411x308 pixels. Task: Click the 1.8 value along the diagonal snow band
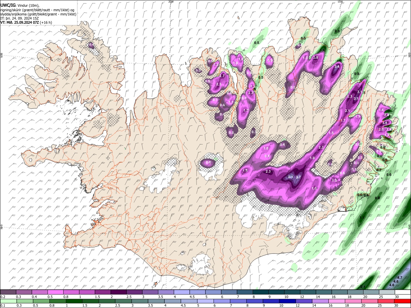coord(312,158)
